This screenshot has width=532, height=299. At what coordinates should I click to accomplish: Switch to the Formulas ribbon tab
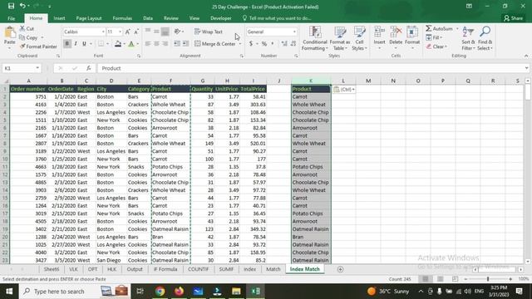[122, 18]
